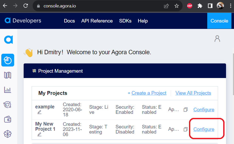The image size is (234, 144).
Task: Open the Help menu item
Action: pyautogui.click(x=143, y=21)
